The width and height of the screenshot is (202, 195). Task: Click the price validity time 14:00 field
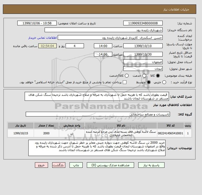(103, 54)
